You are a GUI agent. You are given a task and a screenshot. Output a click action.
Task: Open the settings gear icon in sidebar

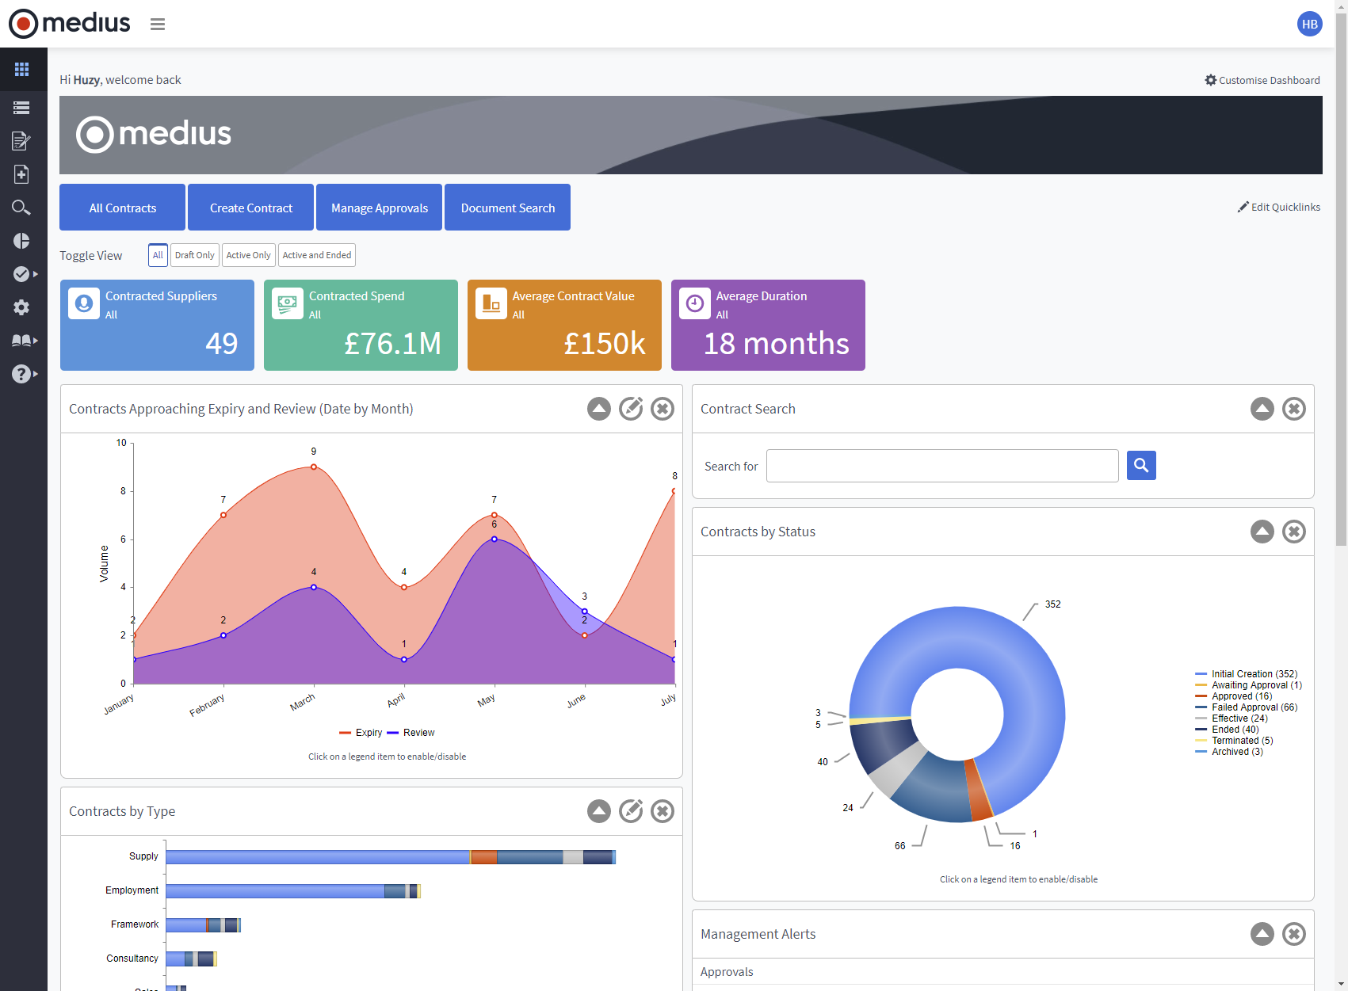21,307
